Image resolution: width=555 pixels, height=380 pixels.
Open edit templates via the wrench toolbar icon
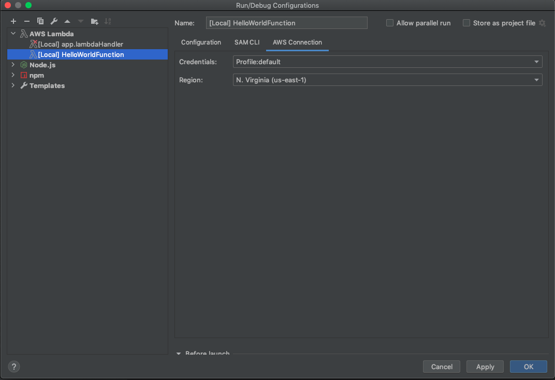tap(54, 21)
